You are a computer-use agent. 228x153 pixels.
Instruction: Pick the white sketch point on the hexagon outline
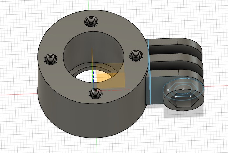point(168,90)
